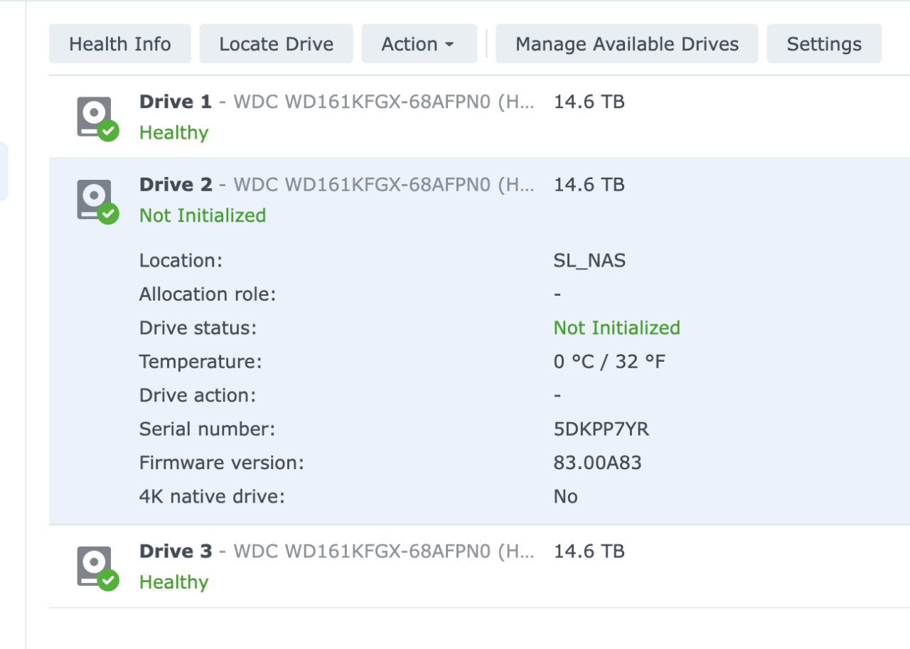Viewport: 910px width, 649px height.
Task: Click the SL_NAS location value
Action: click(589, 260)
